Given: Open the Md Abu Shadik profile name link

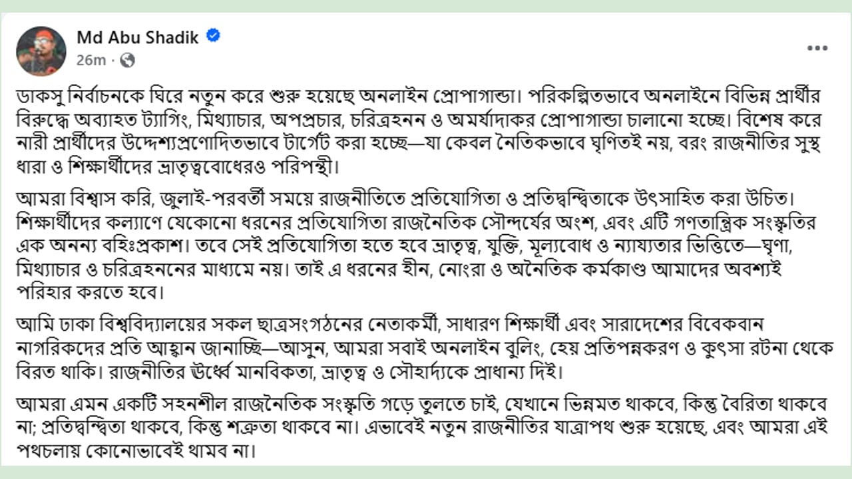Looking at the screenshot, I should [x=138, y=37].
